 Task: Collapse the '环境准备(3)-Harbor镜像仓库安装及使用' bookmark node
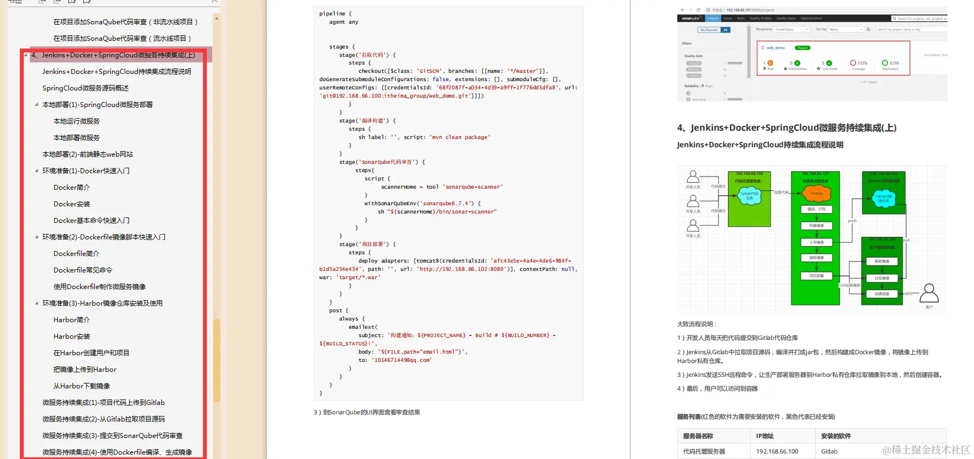pos(37,303)
